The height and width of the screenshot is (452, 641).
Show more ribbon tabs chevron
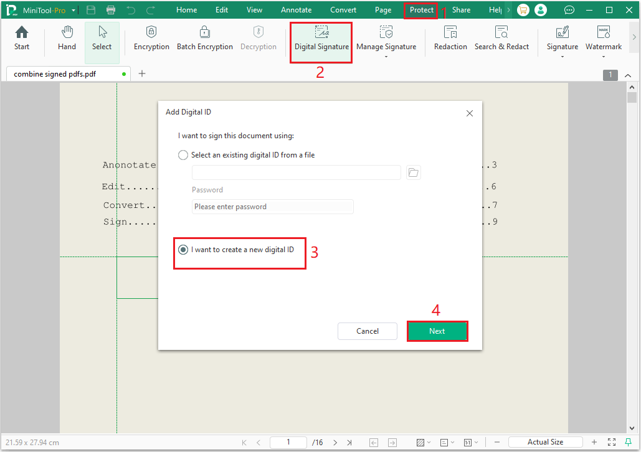pos(508,10)
